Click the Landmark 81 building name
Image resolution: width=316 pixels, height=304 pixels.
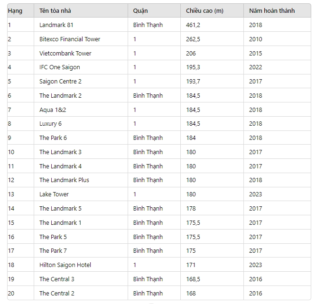56,25
